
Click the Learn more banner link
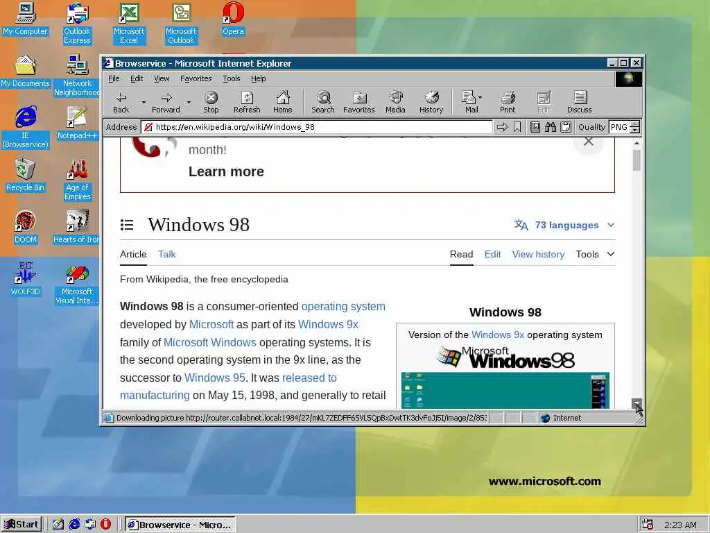coord(226,172)
